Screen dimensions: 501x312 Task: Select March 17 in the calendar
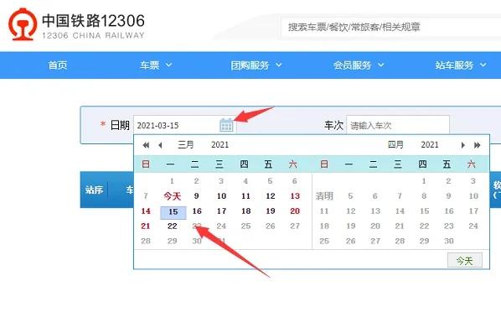(221, 211)
